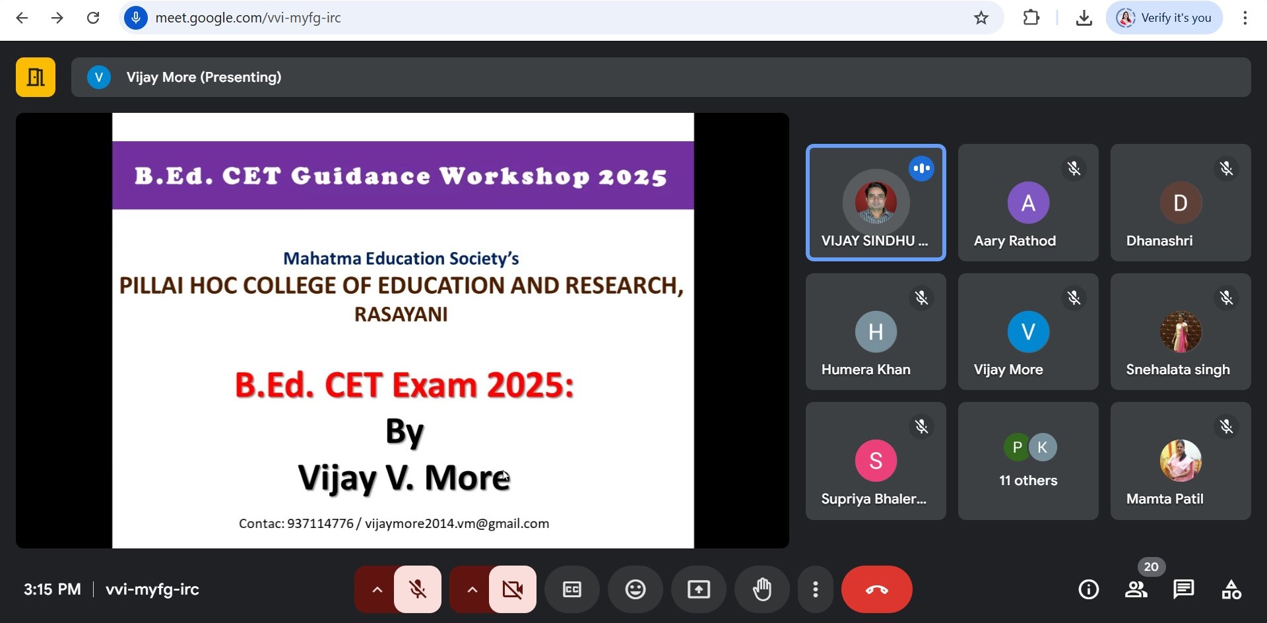Select the Snehalata singh video tile

[x=1181, y=332]
